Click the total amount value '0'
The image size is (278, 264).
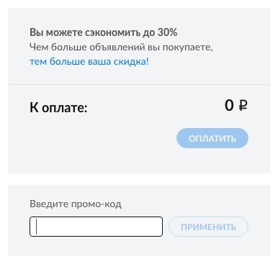coord(229,106)
